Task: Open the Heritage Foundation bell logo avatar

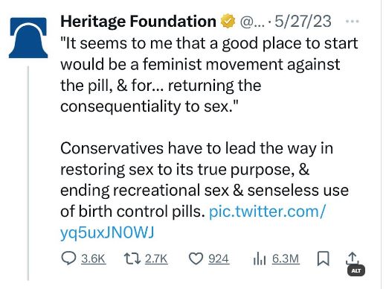Action: (28, 38)
